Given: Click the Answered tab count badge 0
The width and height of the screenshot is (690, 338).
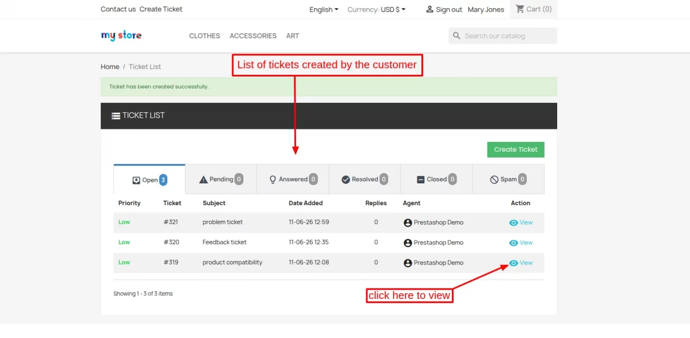Looking at the screenshot, I should [313, 179].
